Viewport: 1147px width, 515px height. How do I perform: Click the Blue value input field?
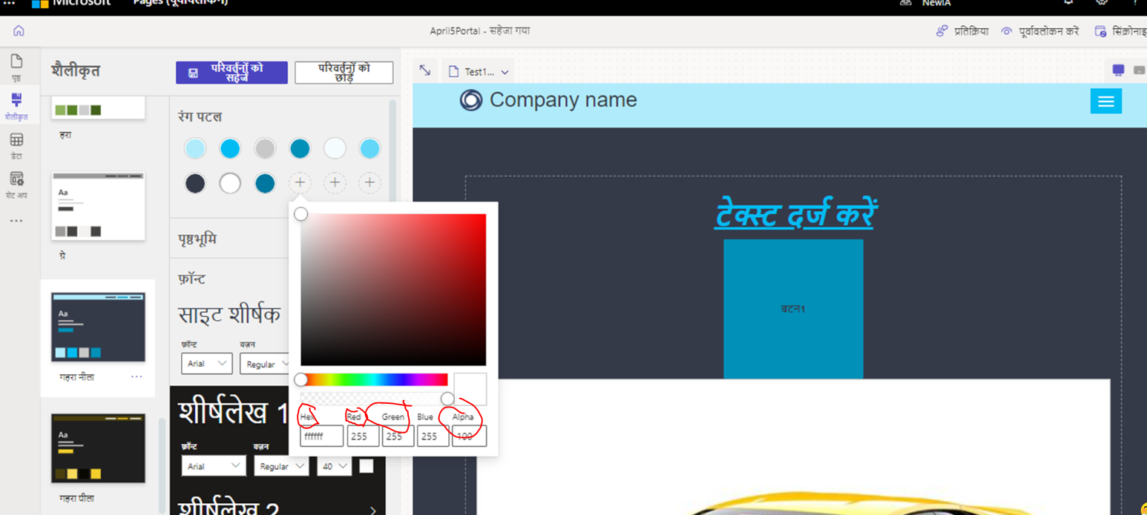[x=433, y=436]
